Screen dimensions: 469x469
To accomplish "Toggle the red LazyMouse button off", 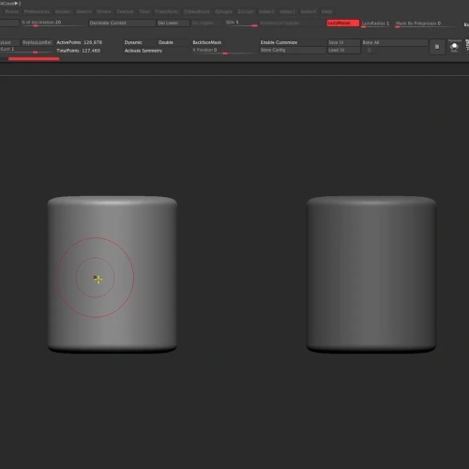I will 342,23.
